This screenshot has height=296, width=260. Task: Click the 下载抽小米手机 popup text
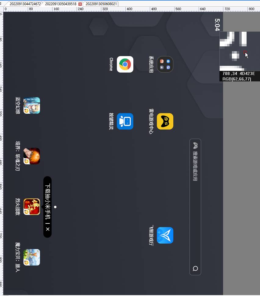click(47, 201)
